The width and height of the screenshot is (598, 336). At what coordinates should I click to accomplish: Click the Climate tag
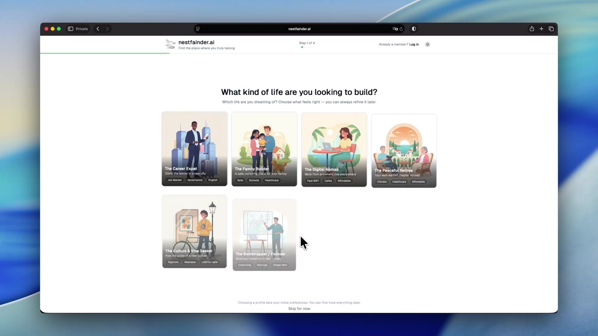(x=382, y=182)
